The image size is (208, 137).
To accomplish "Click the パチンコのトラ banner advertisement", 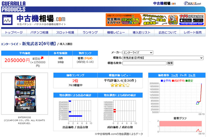I will 155,20.
